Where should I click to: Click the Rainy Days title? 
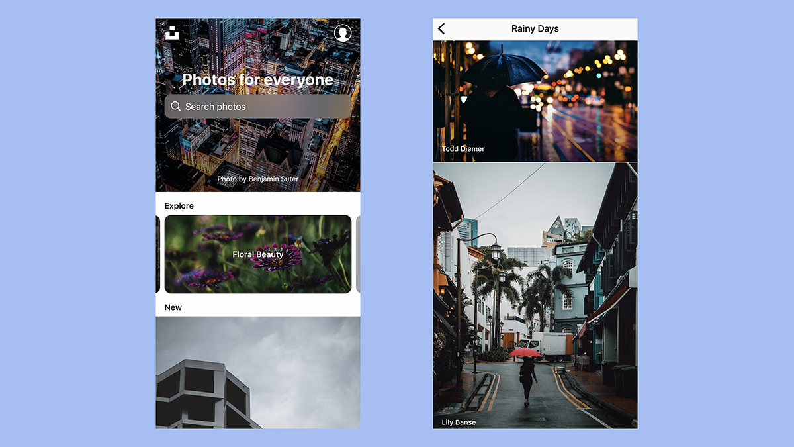tap(535, 28)
